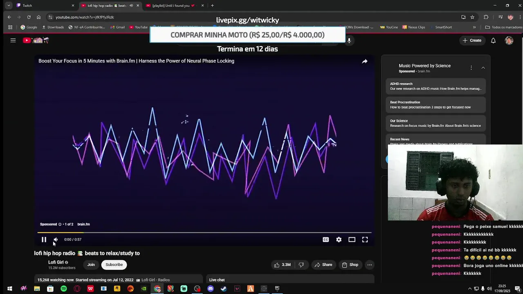The width and height of the screenshot is (523, 294).
Task: Search with voice microphone icon
Action: [x=349, y=40]
